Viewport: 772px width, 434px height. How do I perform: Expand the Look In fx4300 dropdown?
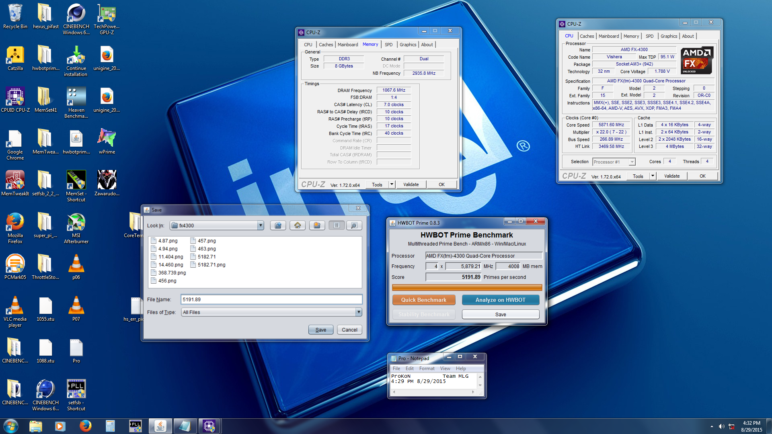point(261,225)
